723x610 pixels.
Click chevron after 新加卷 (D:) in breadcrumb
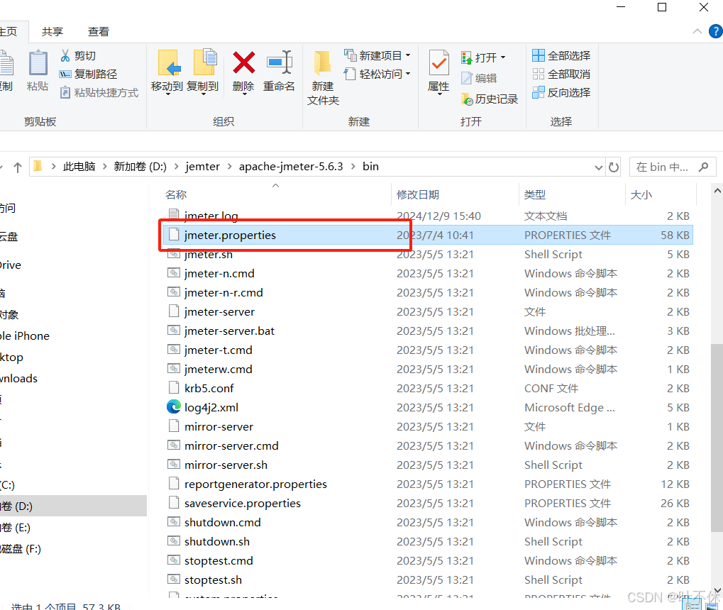[x=177, y=167]
